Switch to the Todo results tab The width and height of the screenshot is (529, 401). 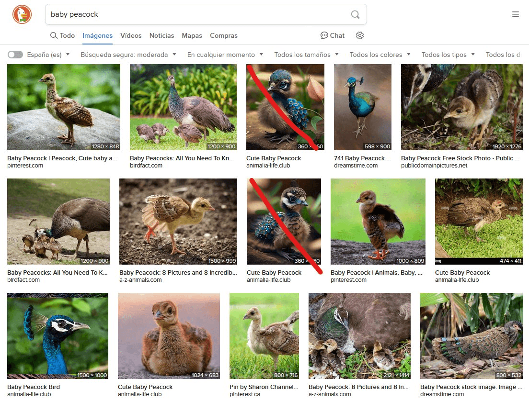(63, 35)
